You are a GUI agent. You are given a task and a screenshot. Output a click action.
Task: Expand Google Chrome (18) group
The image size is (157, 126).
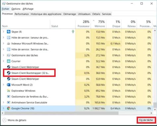coord(3,108)
